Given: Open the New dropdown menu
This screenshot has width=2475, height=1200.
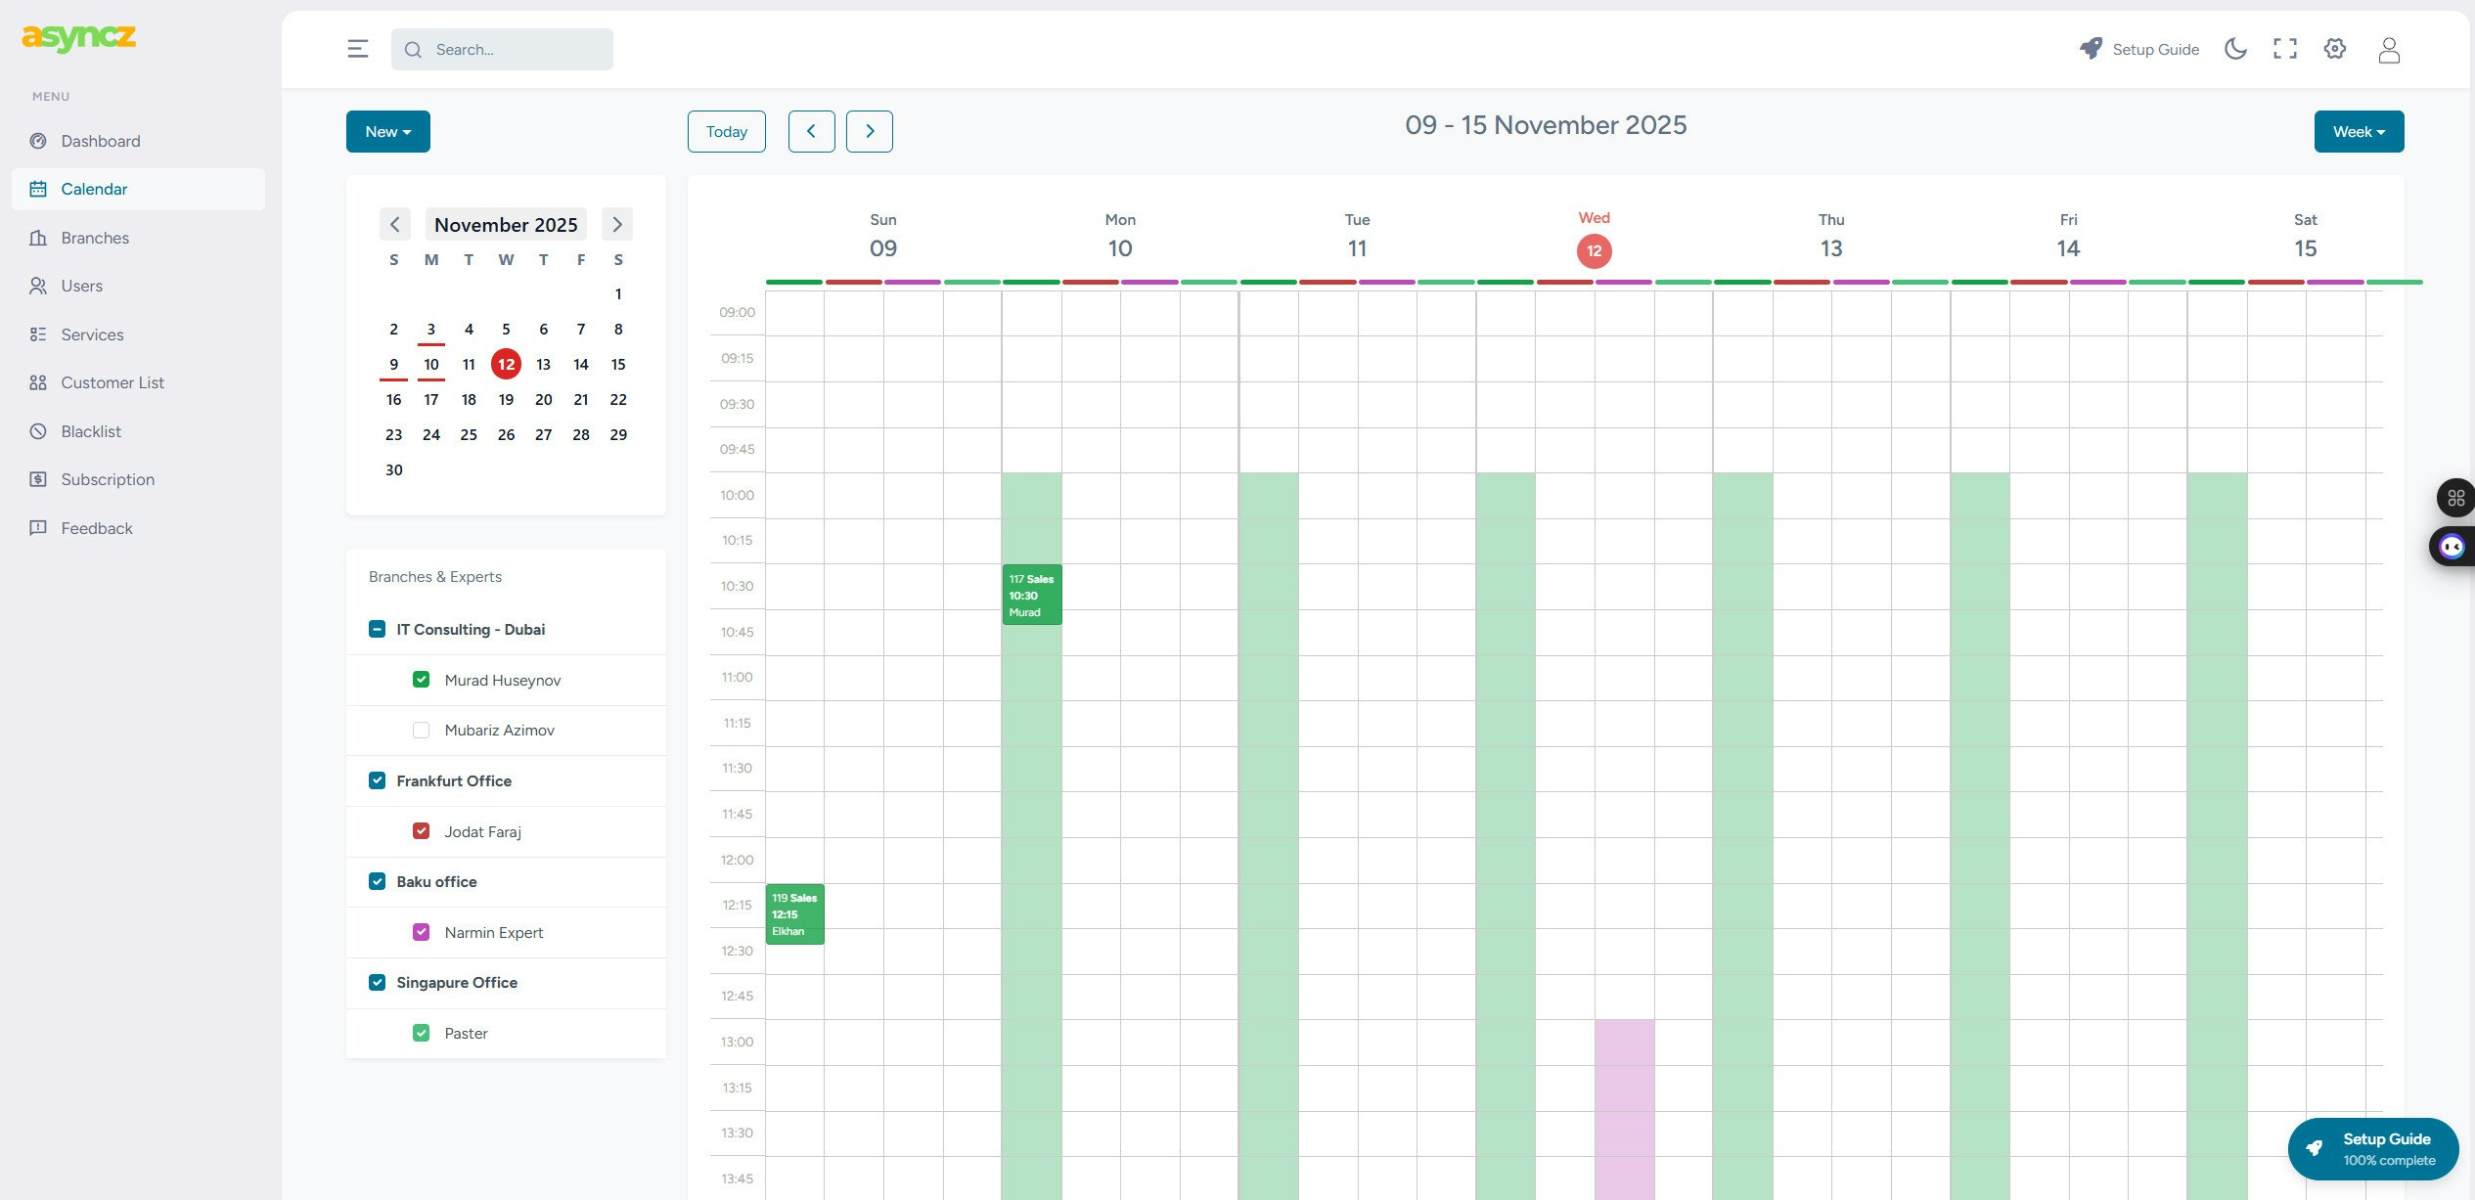Looking at the screenshot, I should point(387,131).
